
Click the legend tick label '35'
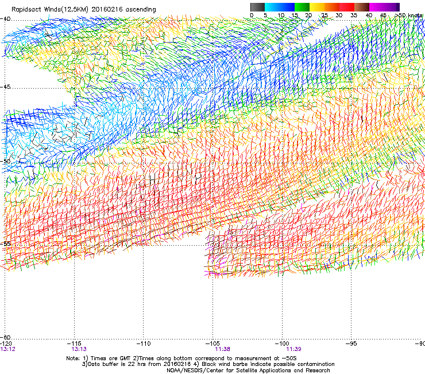click(x=354, y=16)
